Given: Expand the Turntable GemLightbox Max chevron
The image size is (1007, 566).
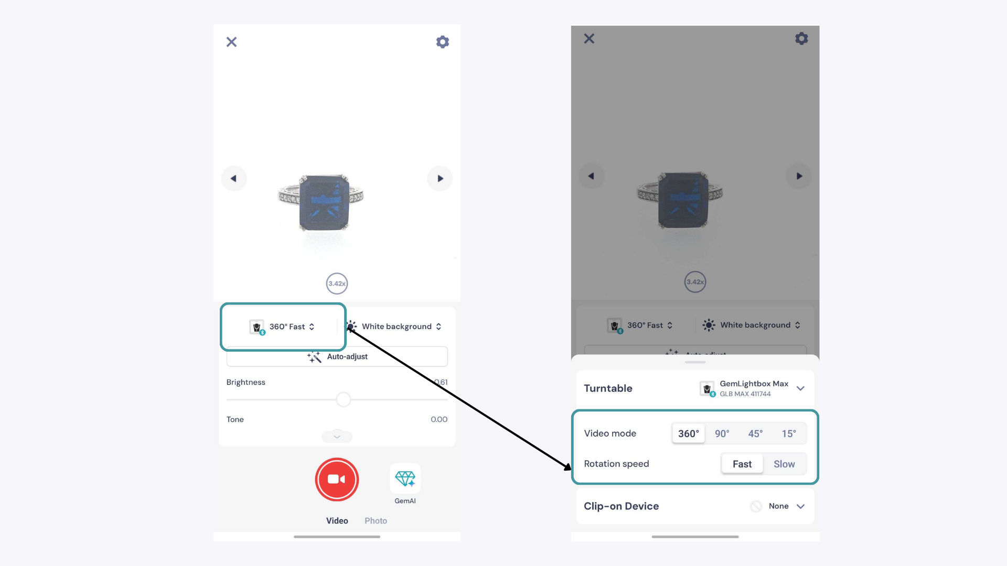Looking at the screenshot, I should pos(800,388).
